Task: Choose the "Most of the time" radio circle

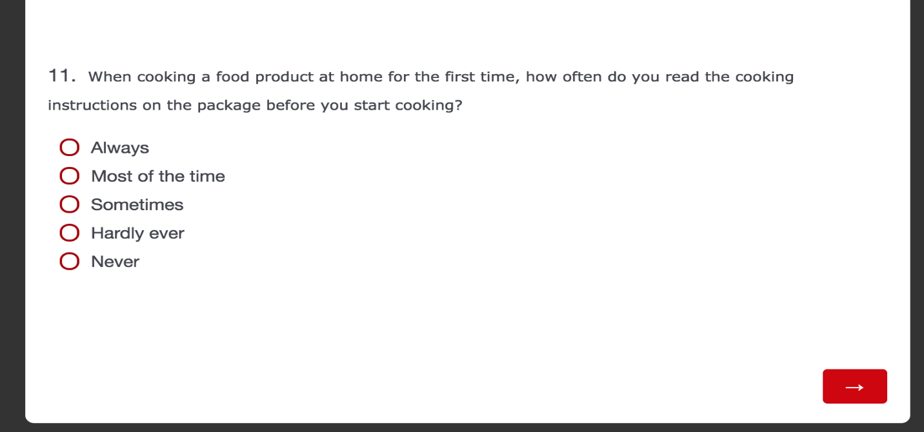Action: 70,176
